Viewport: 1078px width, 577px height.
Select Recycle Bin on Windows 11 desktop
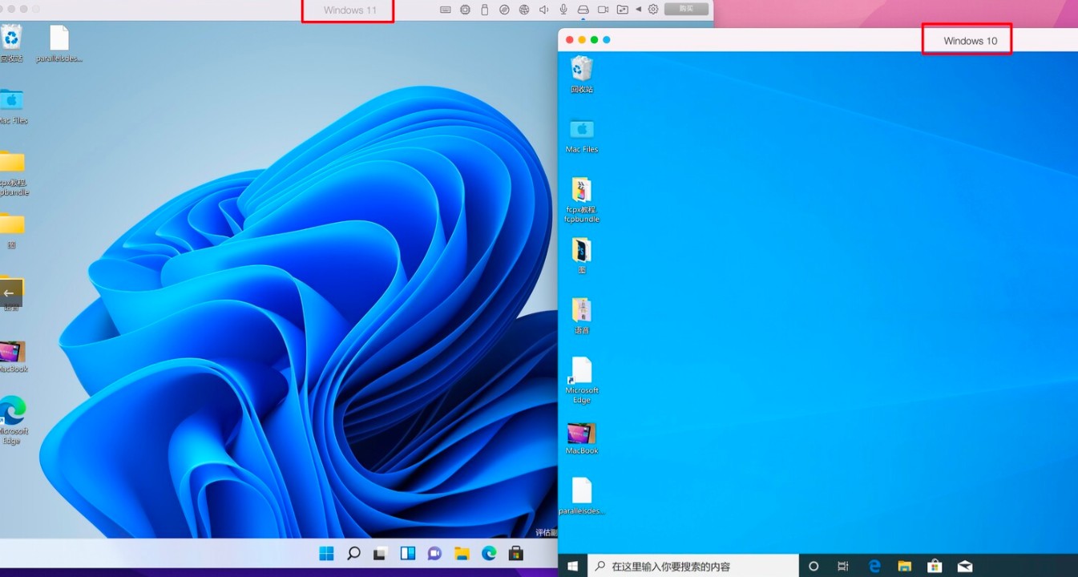point(11,43)
